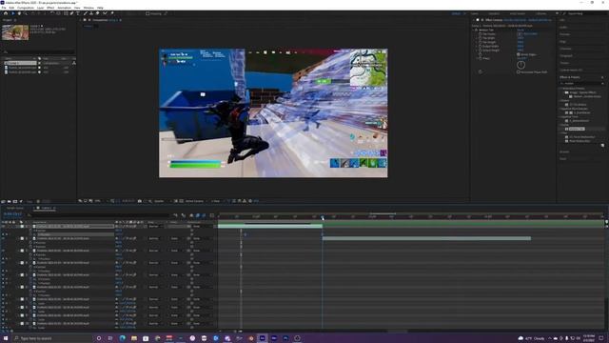Click the Motion Blur enable icon in the timeline header

(x=205, y=215)
